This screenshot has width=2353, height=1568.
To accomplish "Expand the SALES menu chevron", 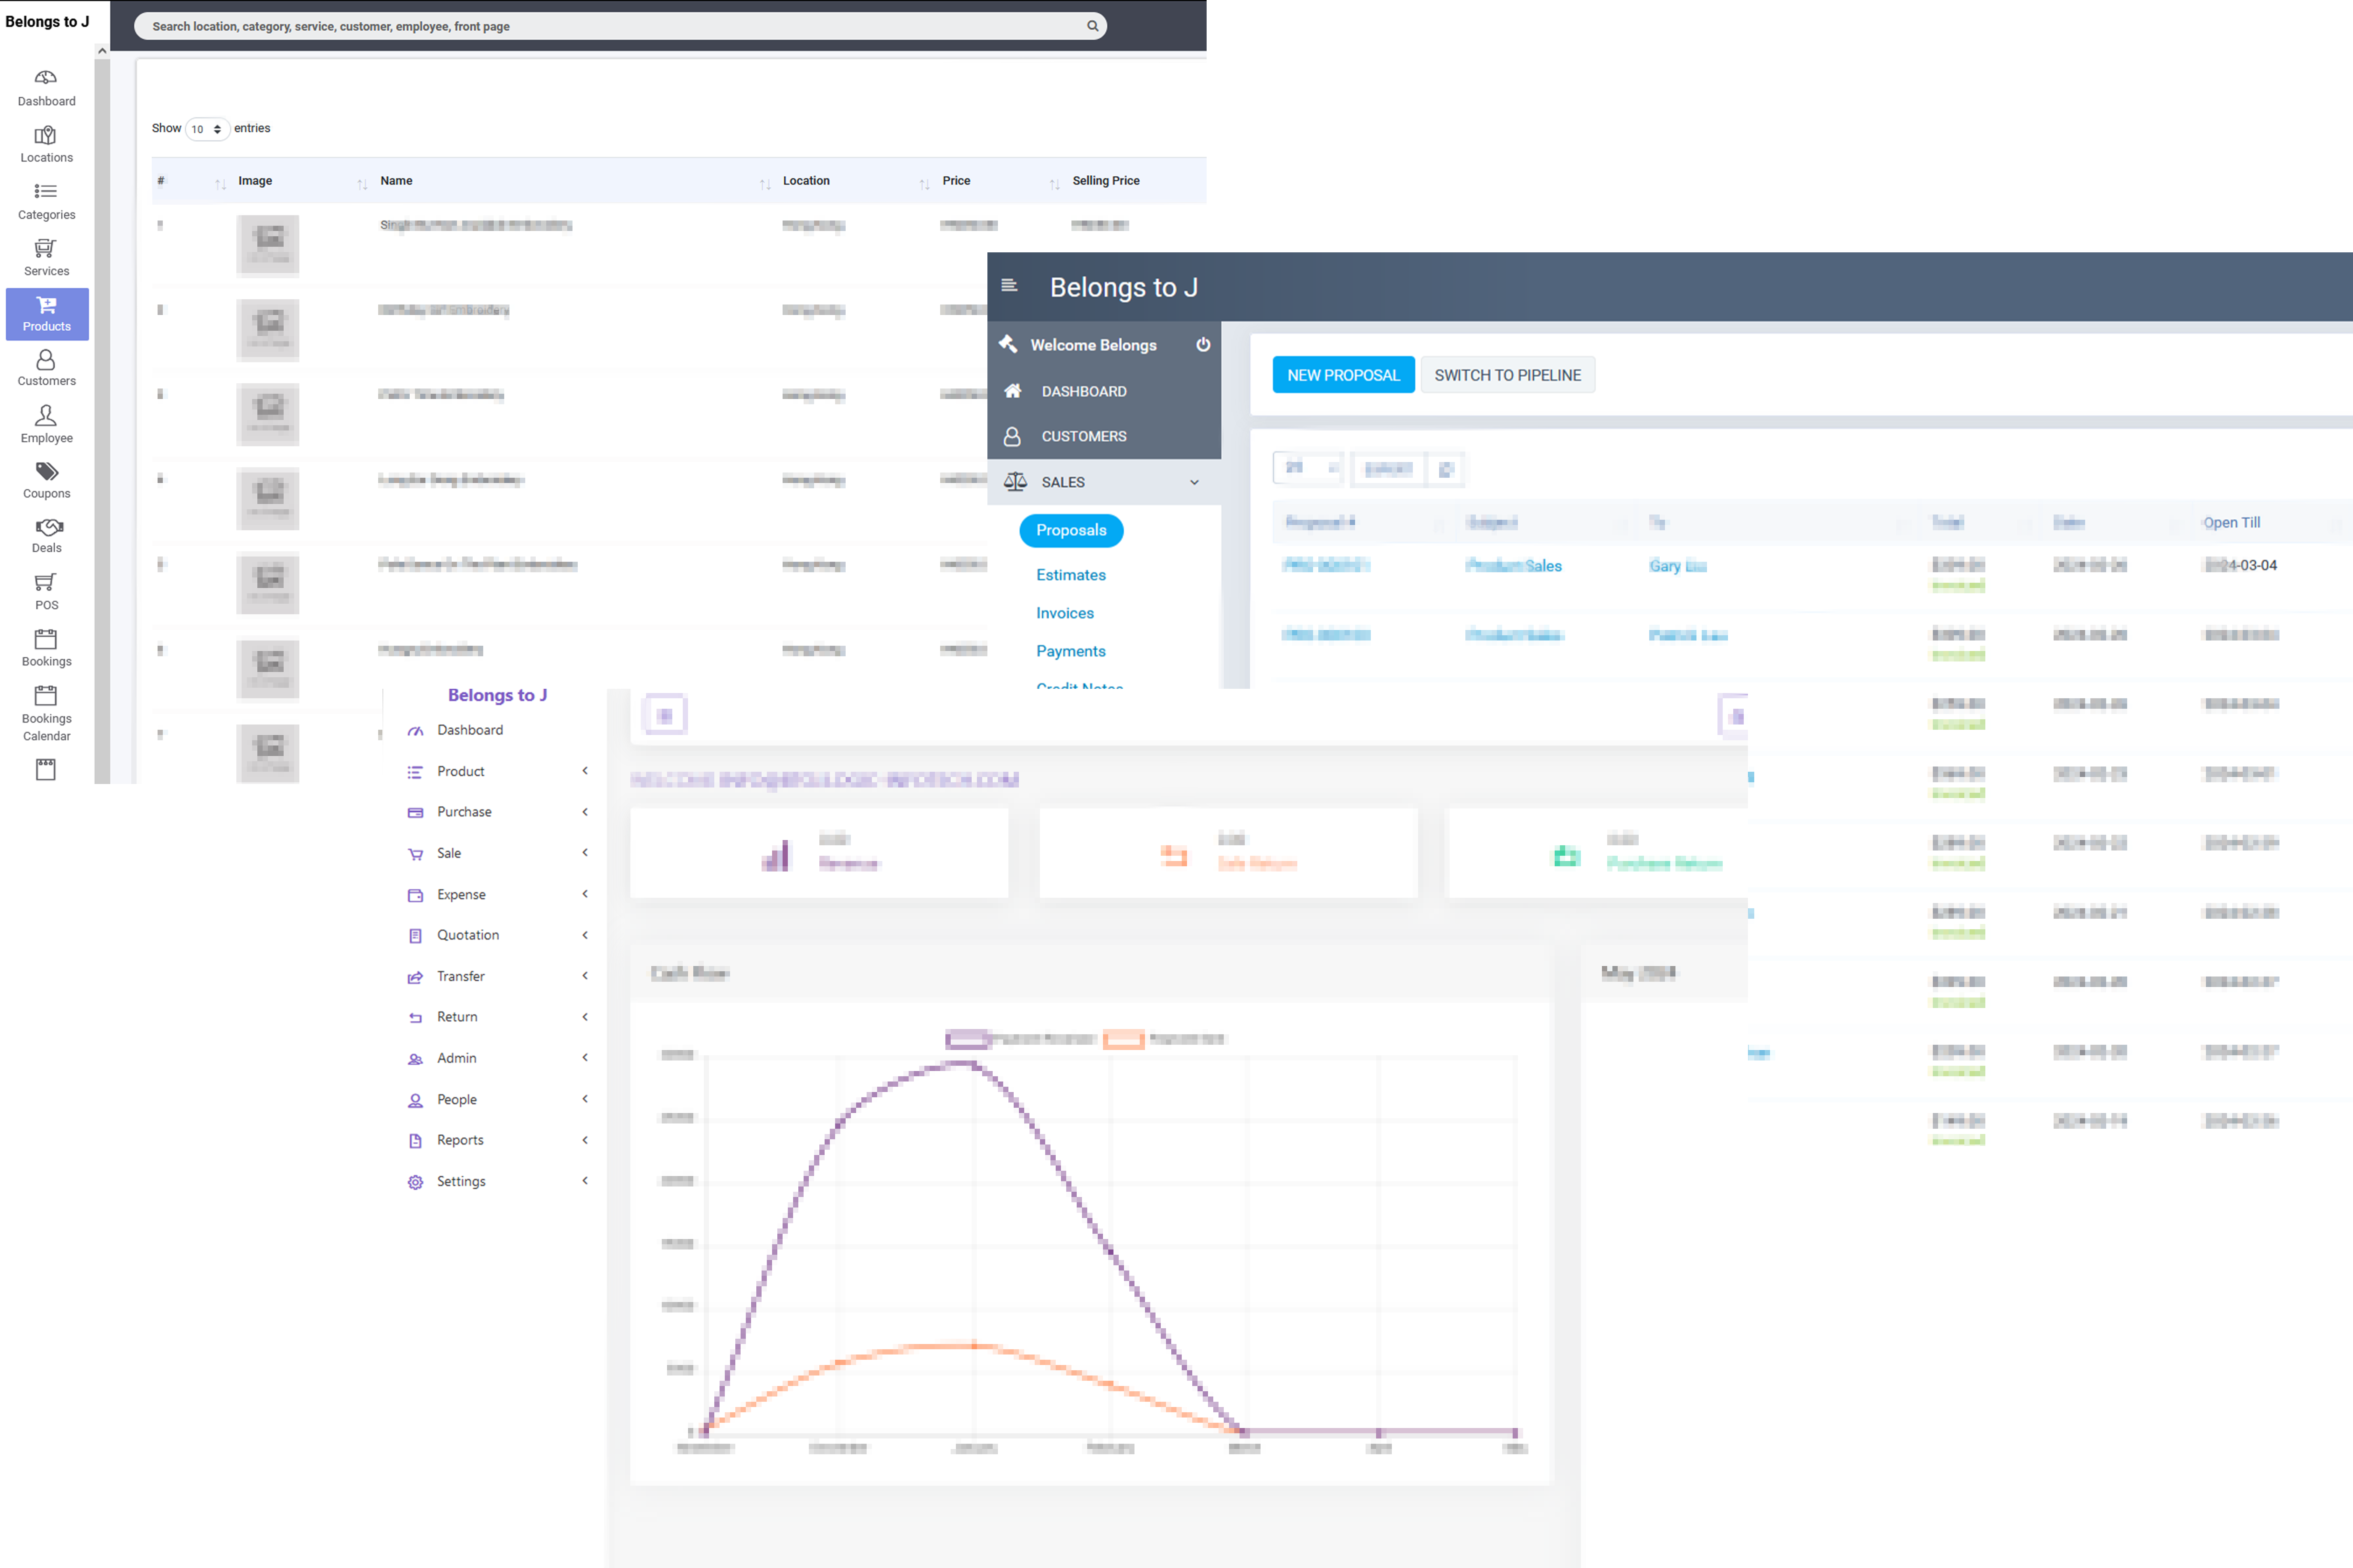I will (1194, 482).
